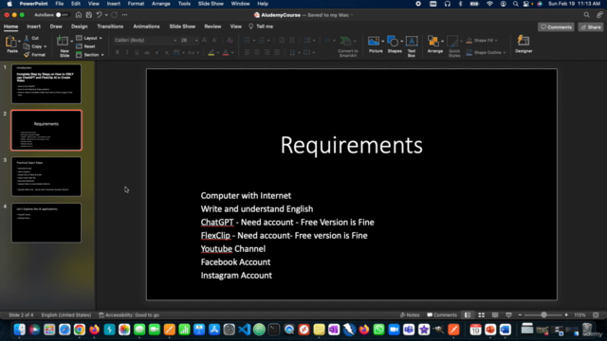This screenshot has width=607, height=341.
Task: Click the Reset slide button
Action: 86,46
